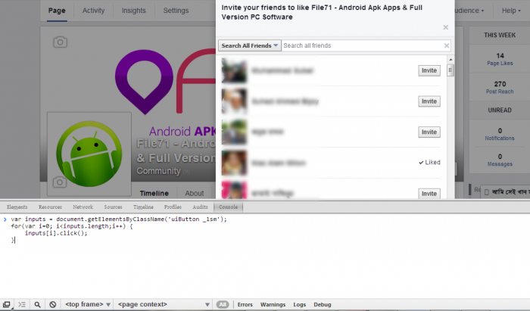The height and width of the screenshot is (311, 530).
Task: Switch to DevTools Profiles tab
Action: point(173,207)
